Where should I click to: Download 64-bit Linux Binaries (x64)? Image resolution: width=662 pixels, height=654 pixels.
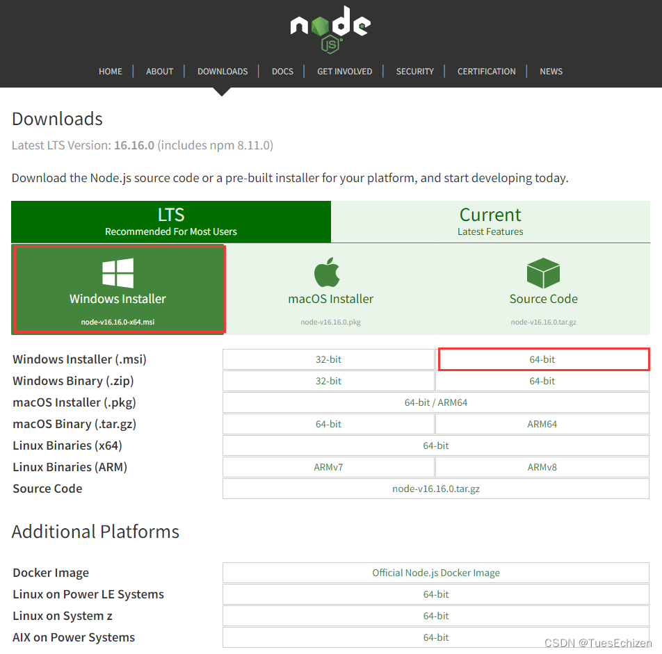click(x=436, y=445)
